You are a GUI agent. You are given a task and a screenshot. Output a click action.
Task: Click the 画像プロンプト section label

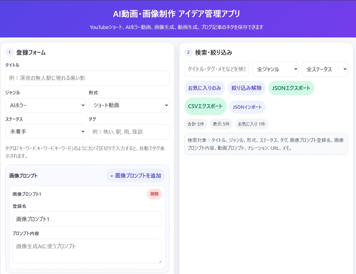click(x=23, y=176)
